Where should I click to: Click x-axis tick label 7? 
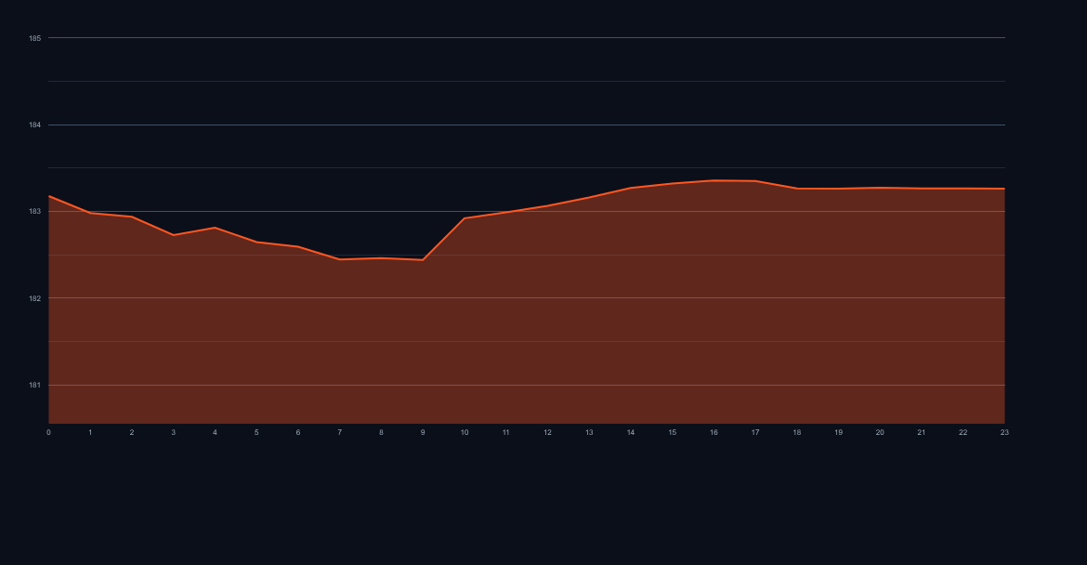click(x=340, y=433)
